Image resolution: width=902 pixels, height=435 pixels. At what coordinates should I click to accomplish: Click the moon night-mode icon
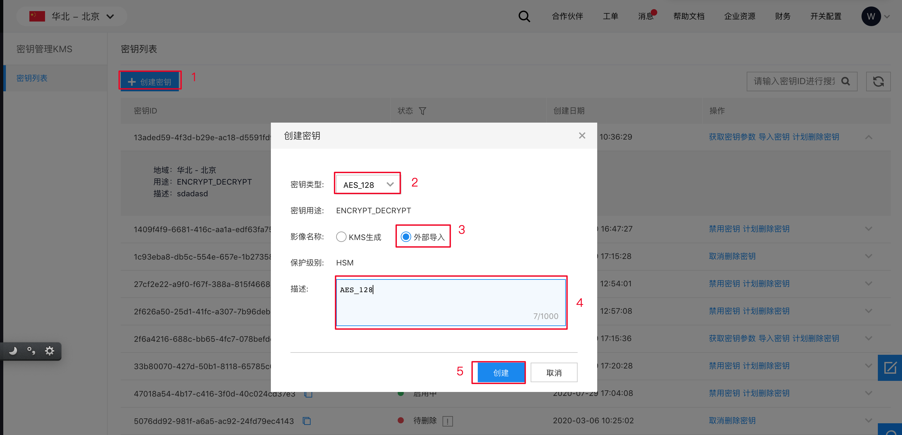(x=13, y=351)
